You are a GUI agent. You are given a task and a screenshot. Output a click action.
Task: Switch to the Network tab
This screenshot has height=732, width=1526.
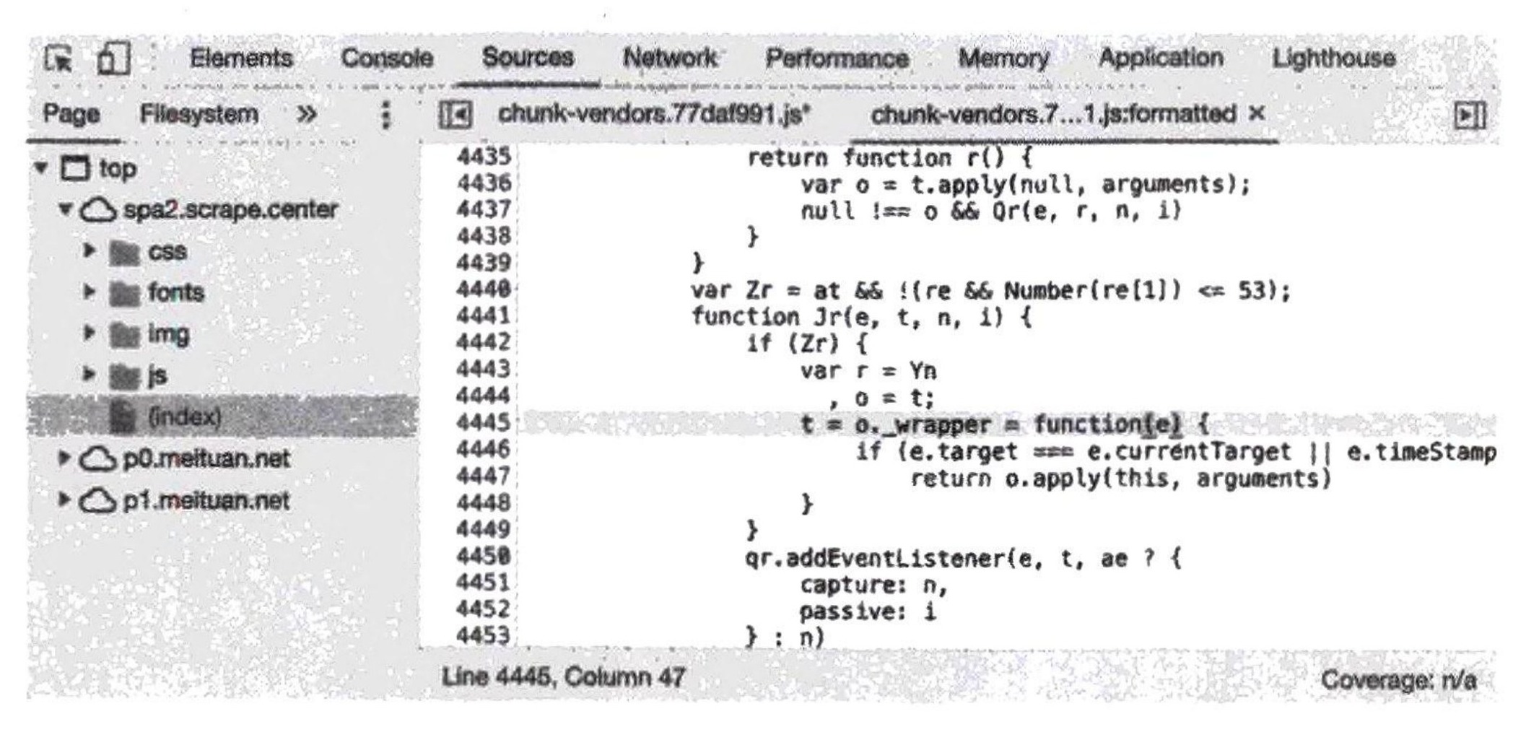pos(670,58)
